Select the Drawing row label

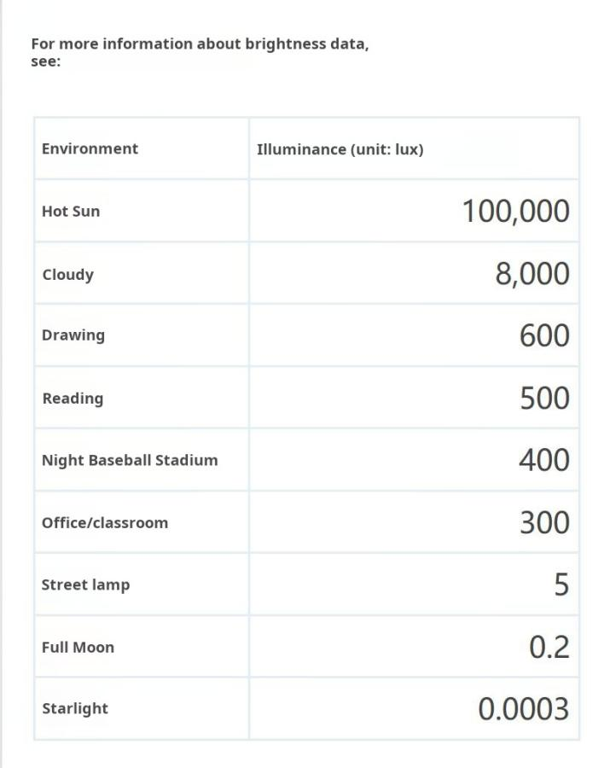click(x=73, y=335)
